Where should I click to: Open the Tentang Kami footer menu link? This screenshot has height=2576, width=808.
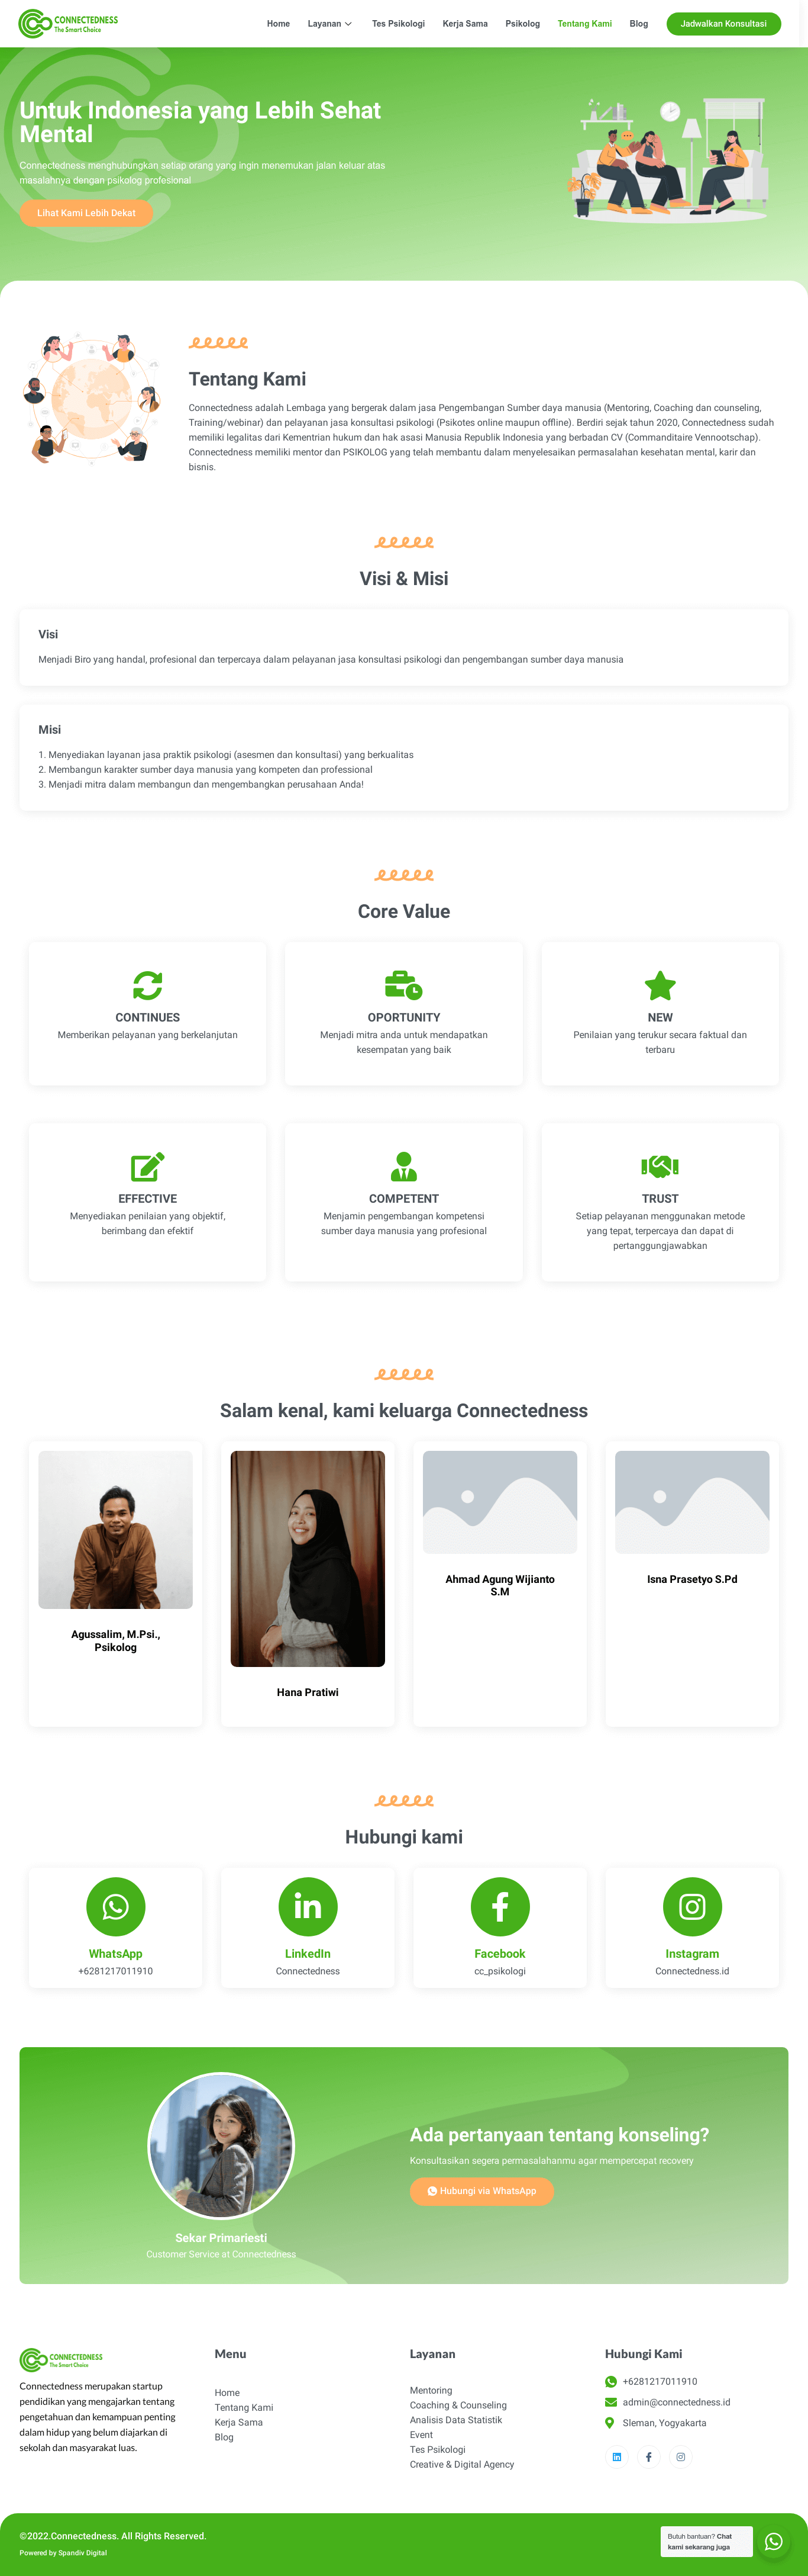pyautogui.click(x=244, y=2407)
